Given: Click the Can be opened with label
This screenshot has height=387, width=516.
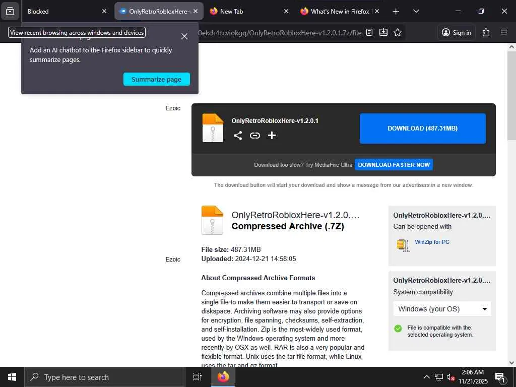Looking at the screenshot, I should [x=422, y=226].
